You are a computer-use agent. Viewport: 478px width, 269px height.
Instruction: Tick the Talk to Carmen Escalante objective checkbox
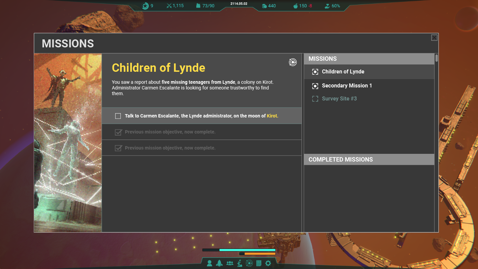[118, 116]
